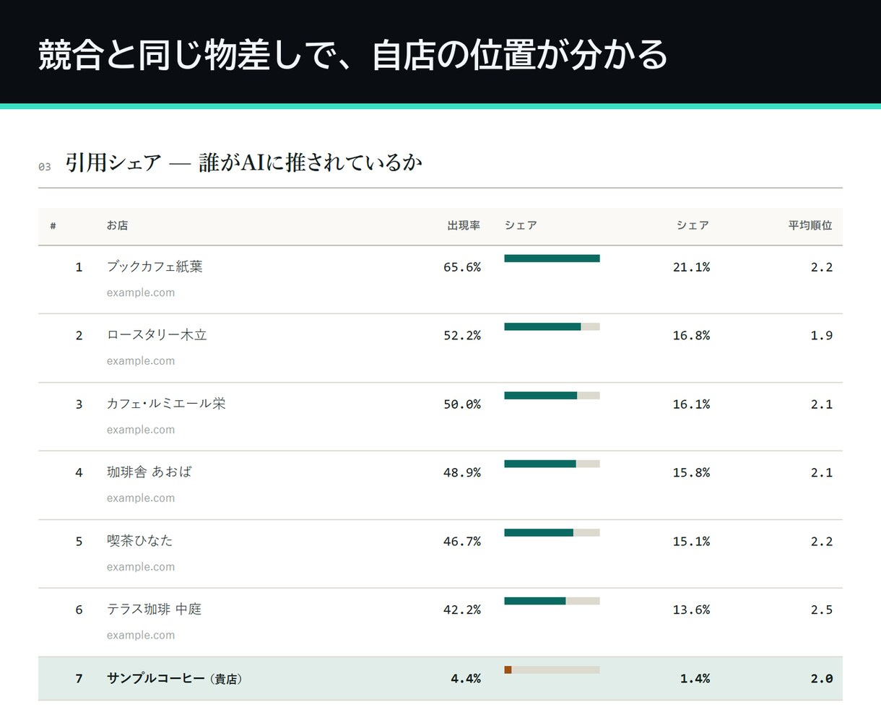This screenshot has width=881, height=728.
Task: Click the share bar for ブックカフェ紙葉
Action: pos(552,258)
